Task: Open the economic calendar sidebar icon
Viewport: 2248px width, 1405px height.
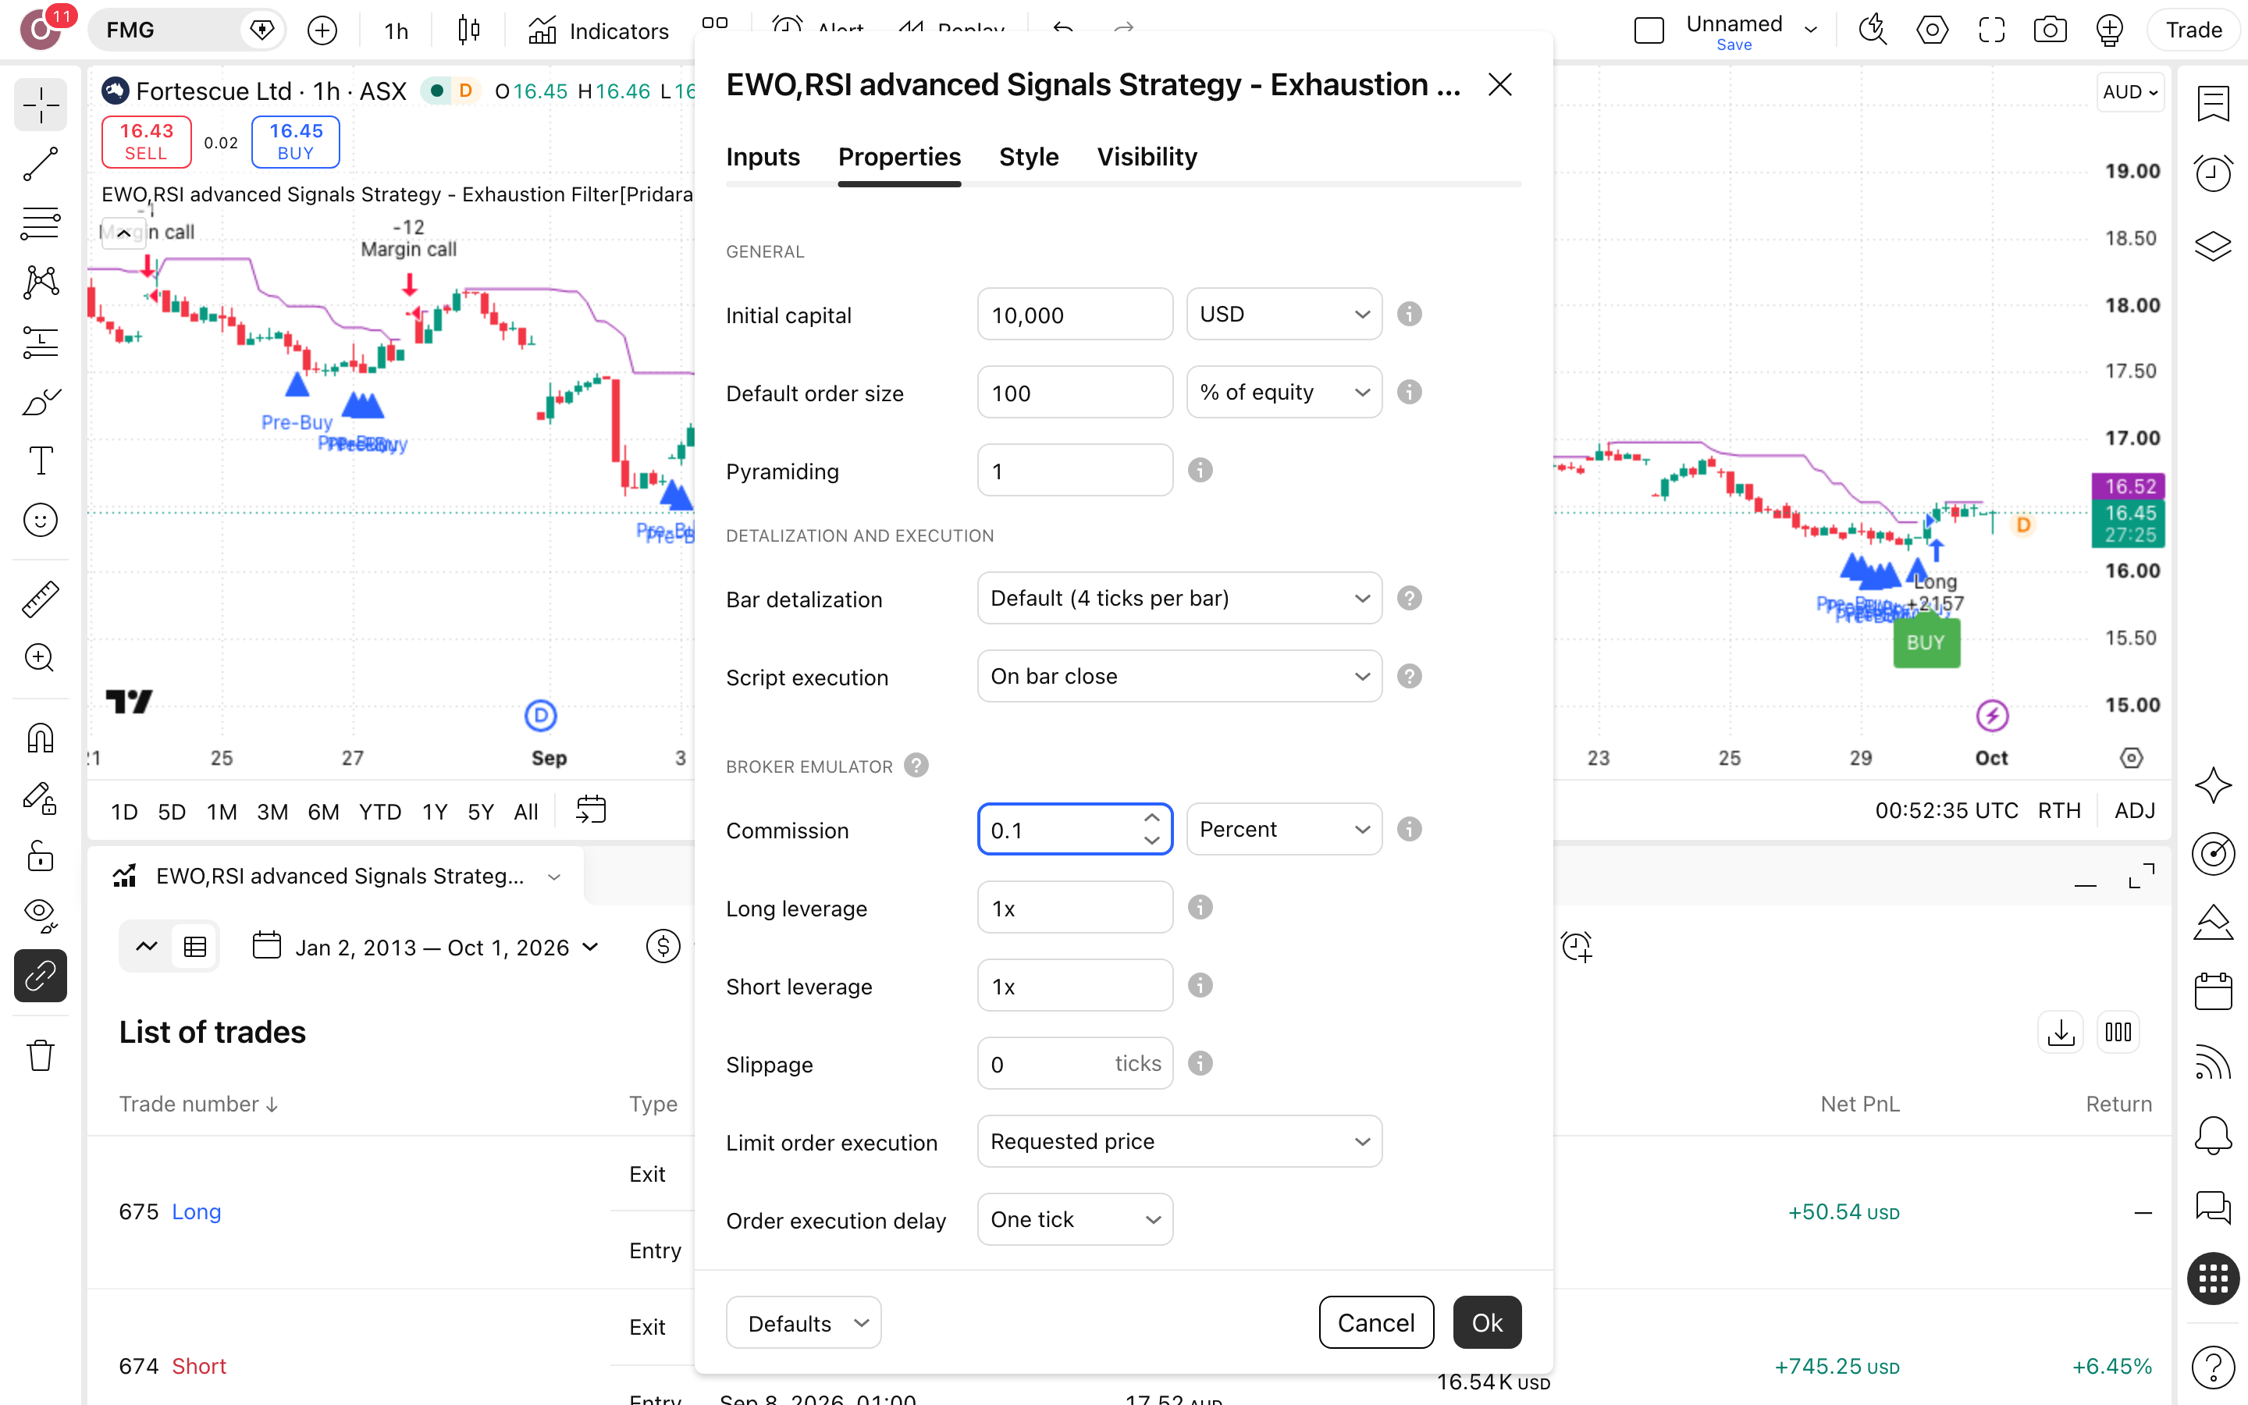Action: [2214, 991]
